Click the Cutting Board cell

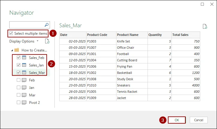(132, 60)
